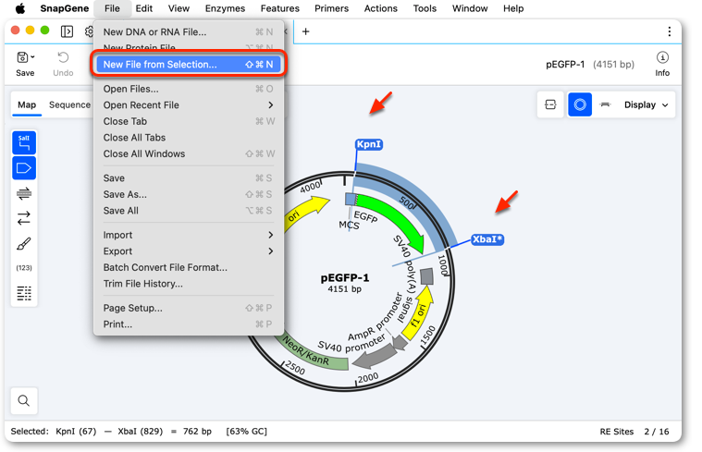
Task: Open the View menu
Action: [179, 8]
